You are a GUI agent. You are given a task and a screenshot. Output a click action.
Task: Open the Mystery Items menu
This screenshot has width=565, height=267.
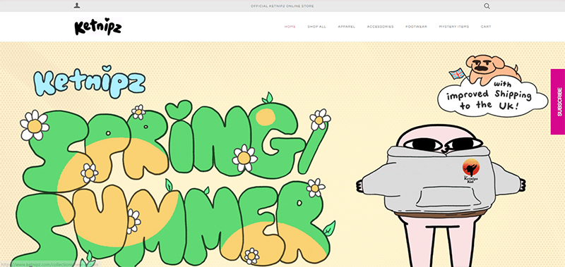pyautogui.click(x=454, y=27)
